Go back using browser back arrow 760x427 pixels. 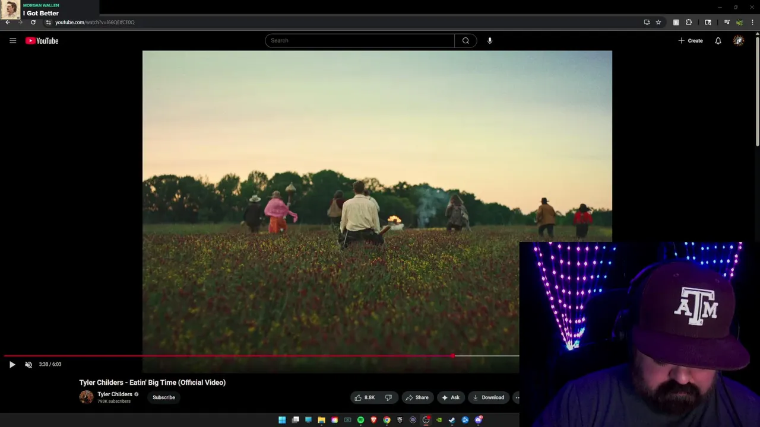8,22
